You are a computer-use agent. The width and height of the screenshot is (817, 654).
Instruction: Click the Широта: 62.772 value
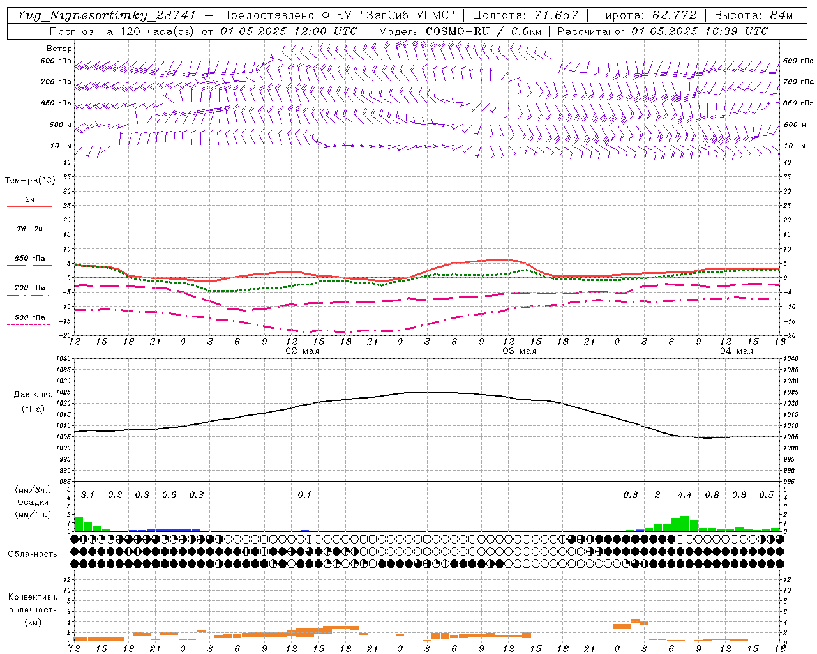[x=646, y=15]
